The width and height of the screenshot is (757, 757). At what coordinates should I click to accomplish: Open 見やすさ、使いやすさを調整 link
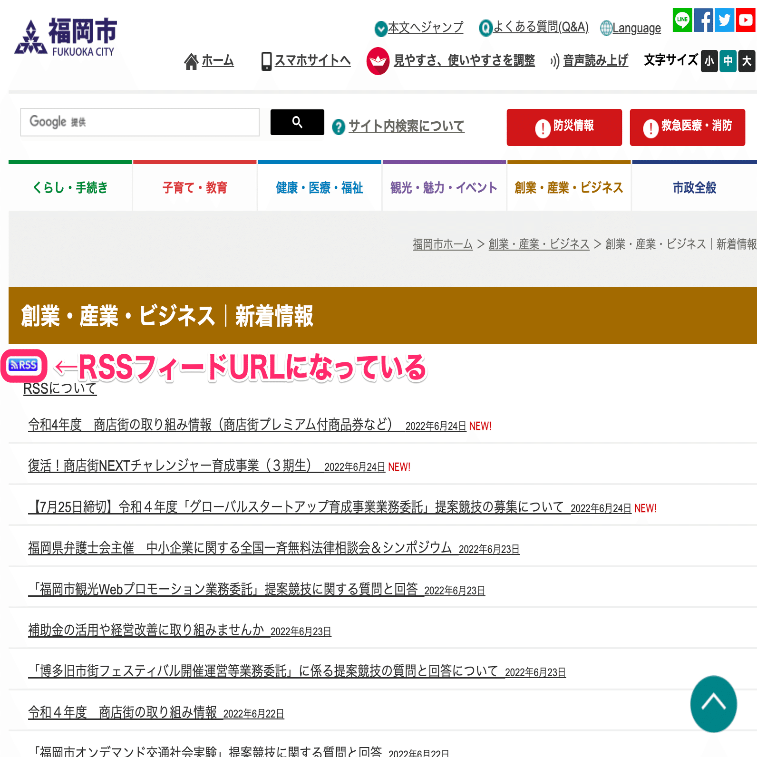[464, 60]
